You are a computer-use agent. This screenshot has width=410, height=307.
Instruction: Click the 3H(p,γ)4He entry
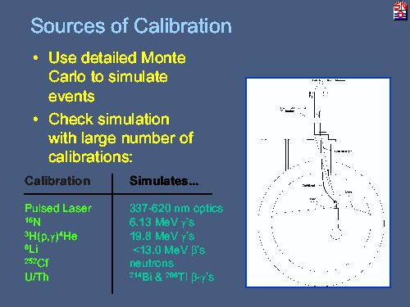(51, 236)
